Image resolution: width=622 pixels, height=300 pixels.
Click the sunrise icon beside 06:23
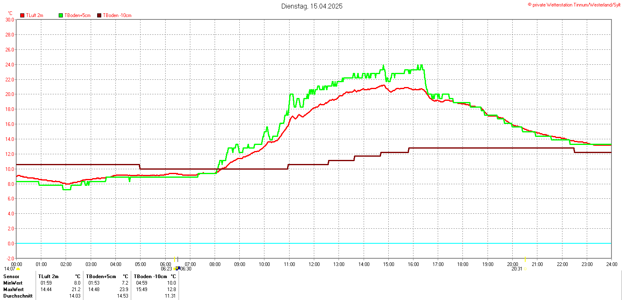click(174, 269)
